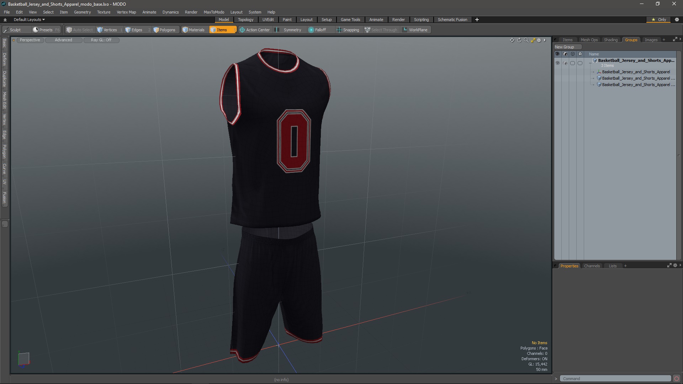Open the Default Layouts dropdown

[29, 20]
